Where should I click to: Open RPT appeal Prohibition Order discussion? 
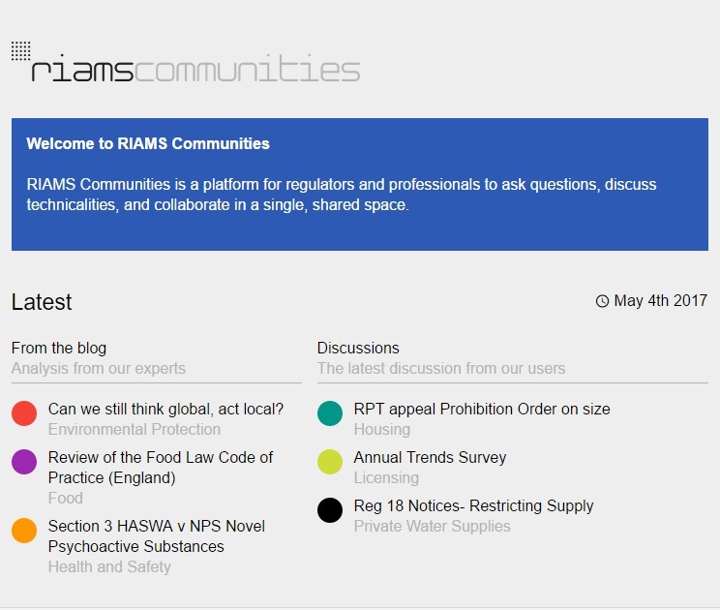coord(481,409)
